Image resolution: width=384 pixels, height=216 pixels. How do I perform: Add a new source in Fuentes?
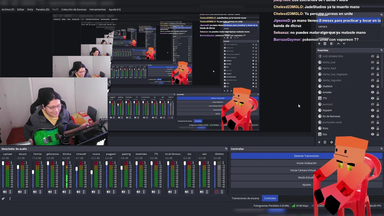(319, 142)
